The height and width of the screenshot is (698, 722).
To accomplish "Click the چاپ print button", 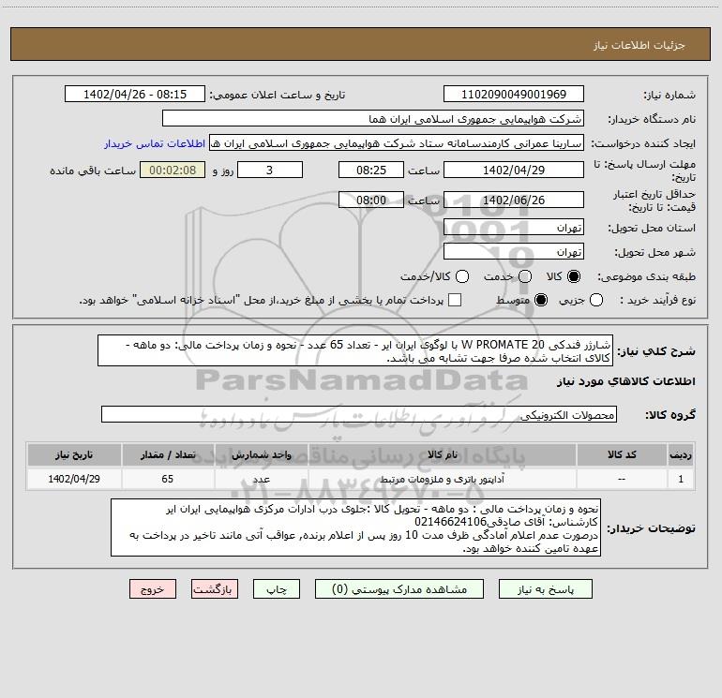I will click(x=277, y=589).
